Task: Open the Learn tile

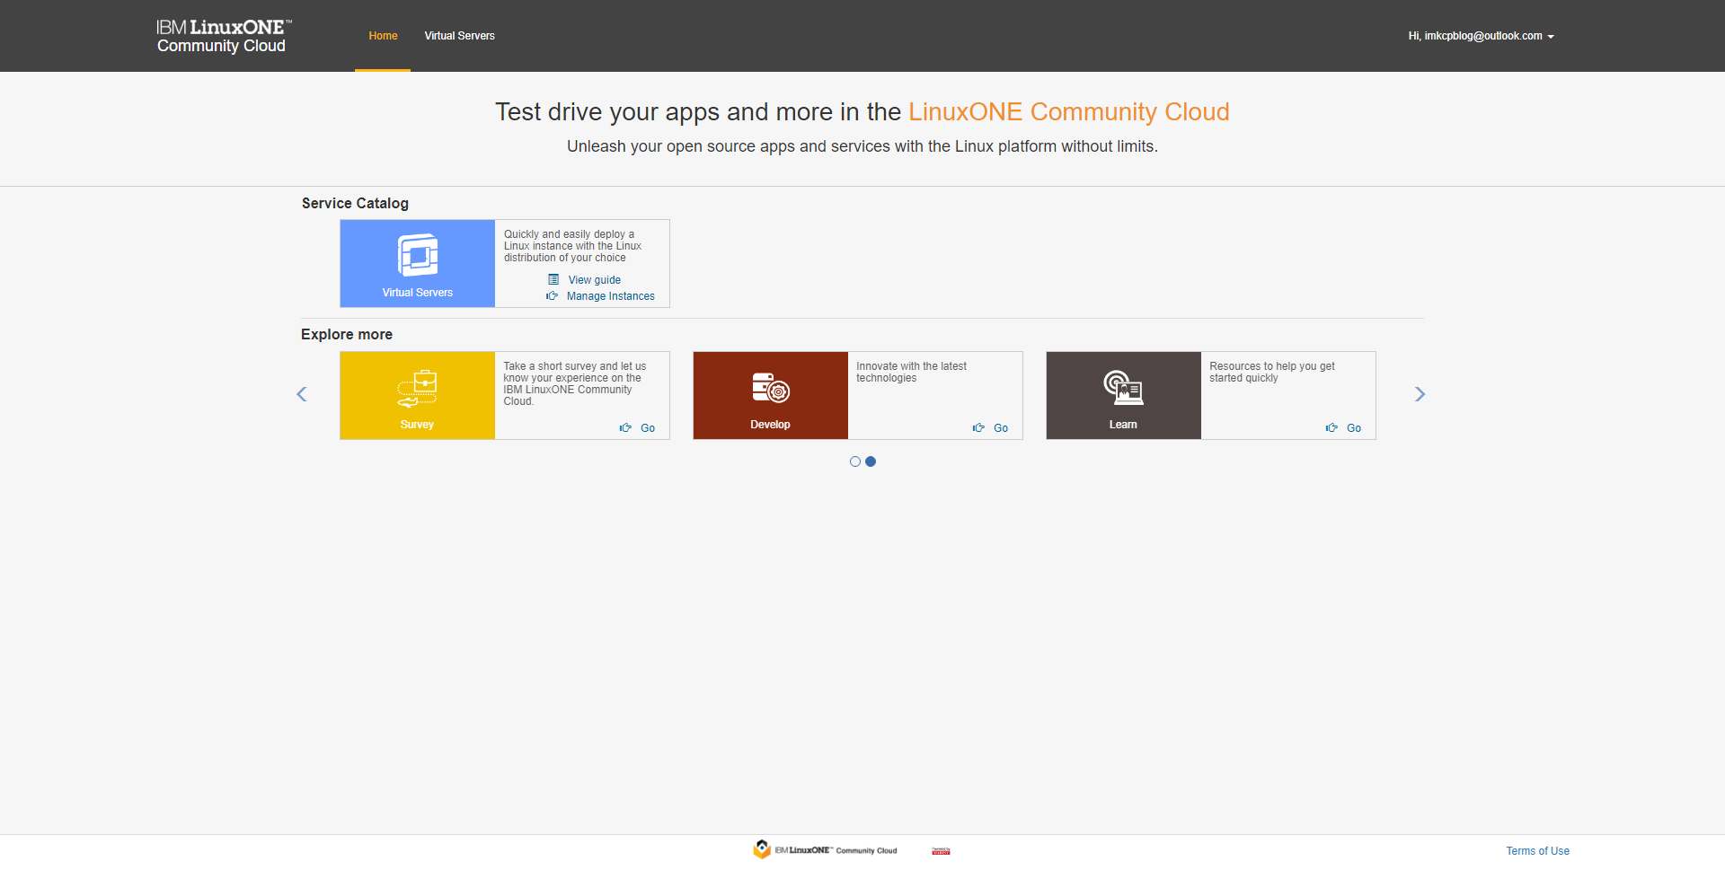Action: tap(1124, 395)
